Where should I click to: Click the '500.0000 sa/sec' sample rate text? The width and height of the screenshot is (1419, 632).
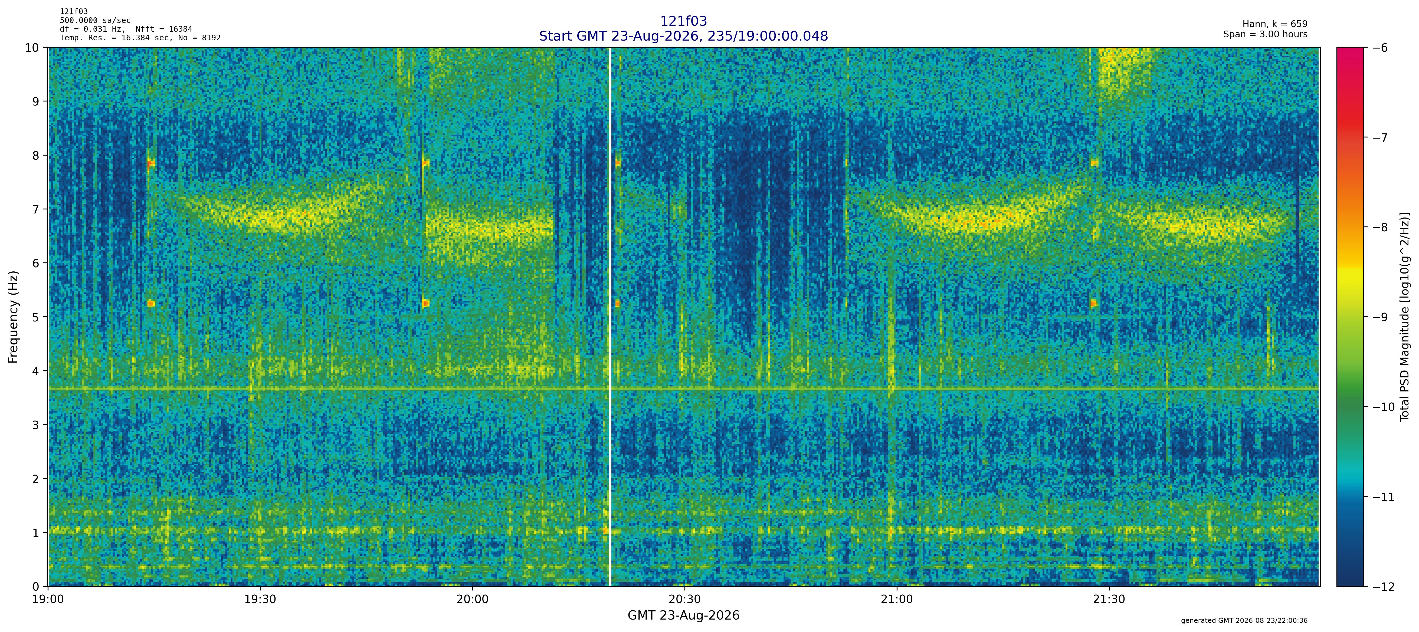pyautogui.click(x=95, y=20)
